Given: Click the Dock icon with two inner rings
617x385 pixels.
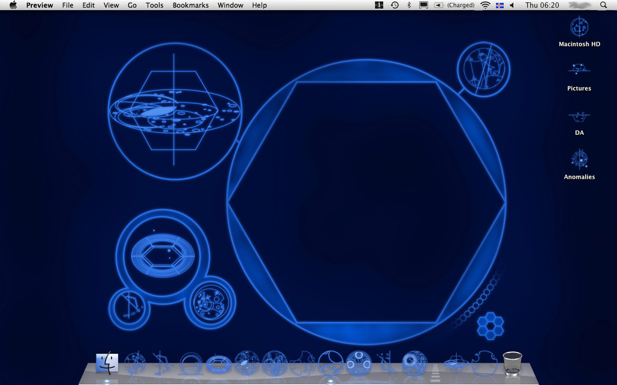Looking at the screenshot, I should [359, 363].
